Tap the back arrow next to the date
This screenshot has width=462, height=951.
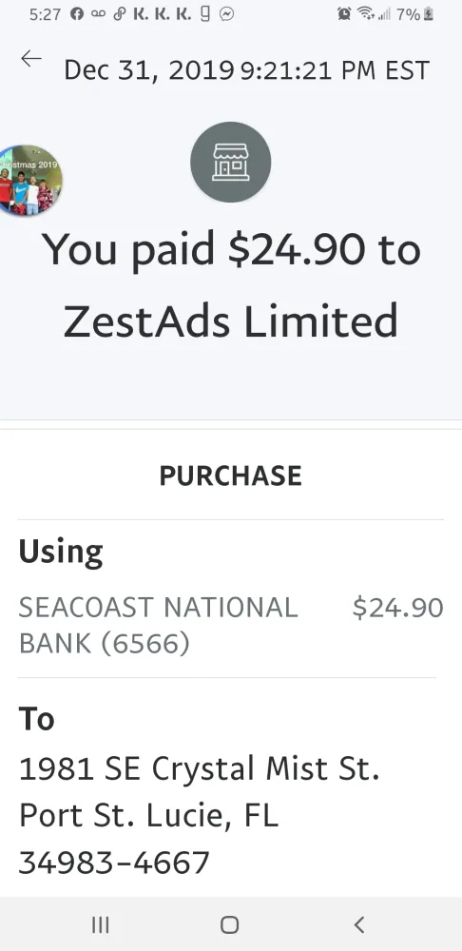(x=31, y=59)
